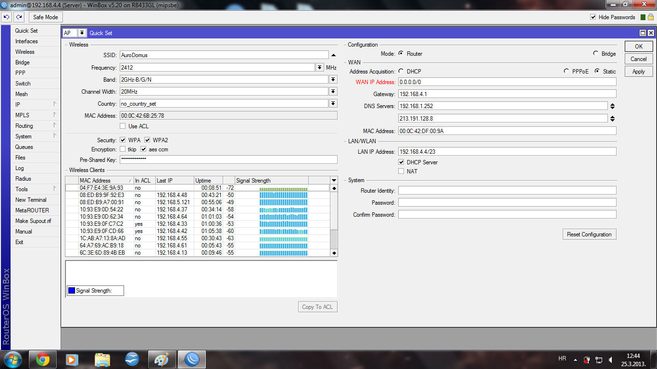Toggle the Hide Passwords checkbox
Viewport: 657px width, 369px height.
pos(593,17)
